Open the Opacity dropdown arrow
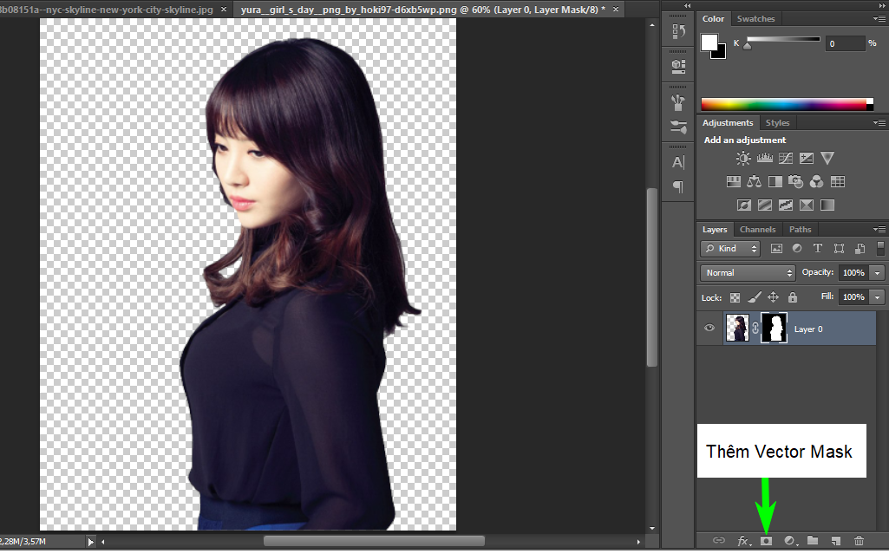Viewport: 889px width, 560px height. click(x=878, y=272)
